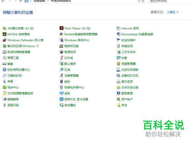Click the NVIDIA 控制面板 icon
The image size is (190, 142).
coord(5,34)
